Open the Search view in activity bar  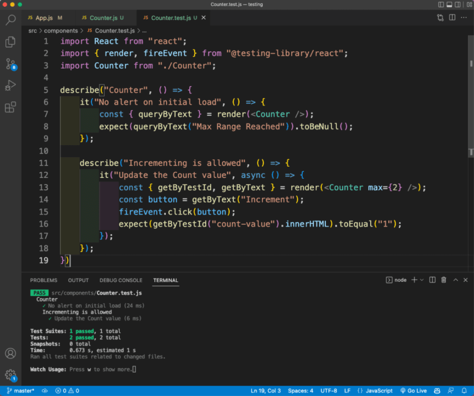(x=11, y=20)
